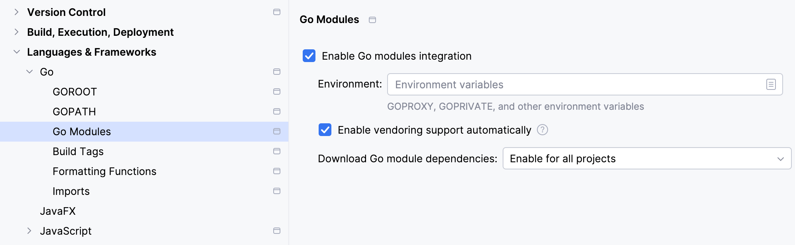This screenshot has height=245, width=795.
Task: Open Download Go module dependencies dropdown
Action: (x=646, y=158)
